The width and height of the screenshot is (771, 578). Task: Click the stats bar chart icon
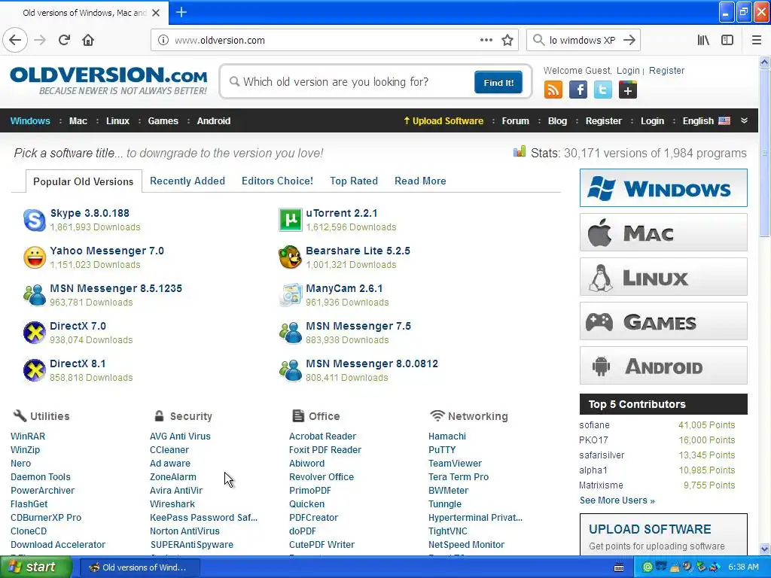pyautogui.click(x=520, y=151)
